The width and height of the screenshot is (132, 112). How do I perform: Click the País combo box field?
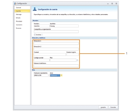pos(63,60)
